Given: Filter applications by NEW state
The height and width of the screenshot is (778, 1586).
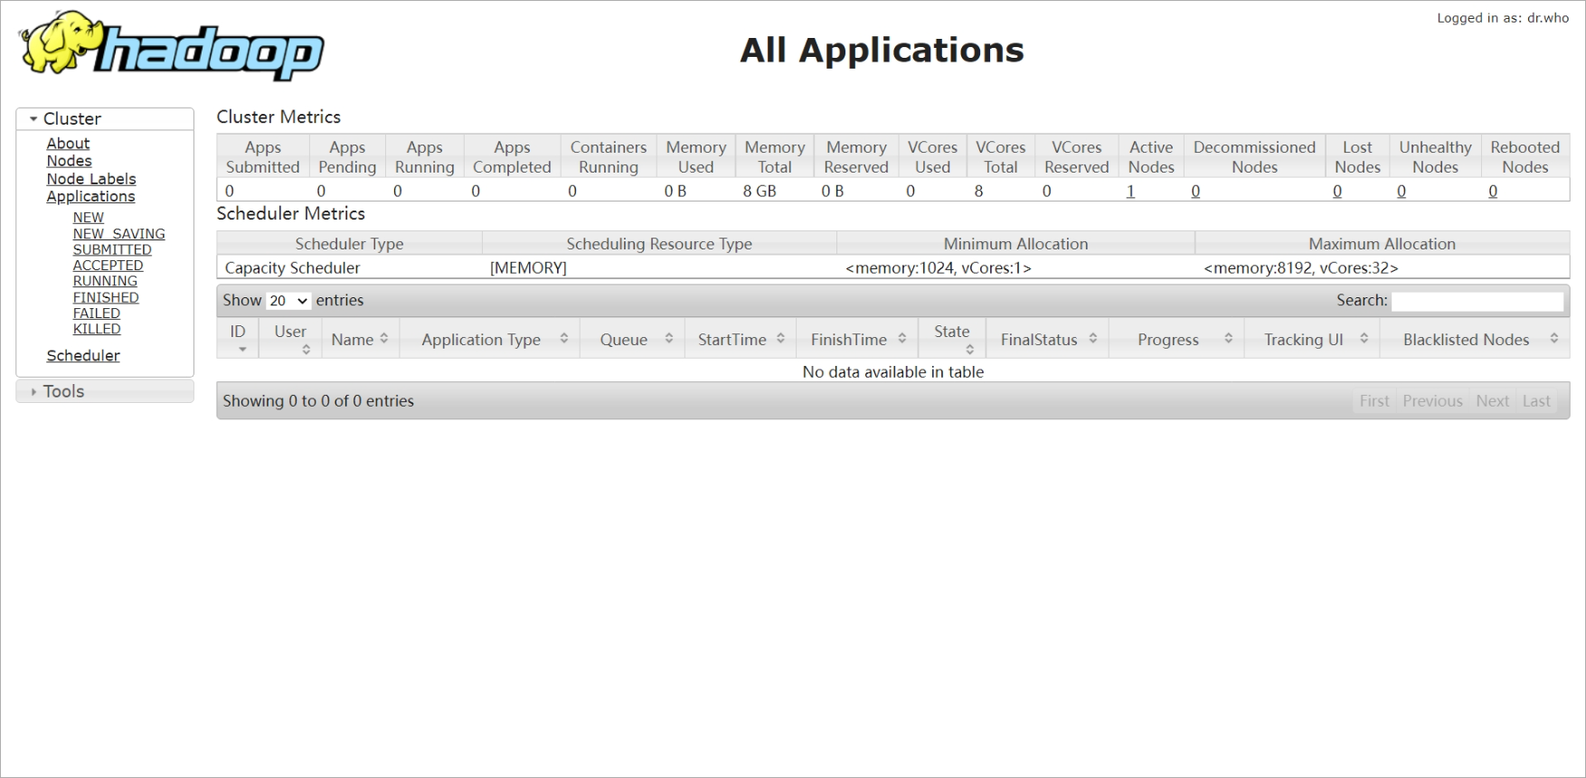Looking at the screenshot, I should [x=89, y=218].
